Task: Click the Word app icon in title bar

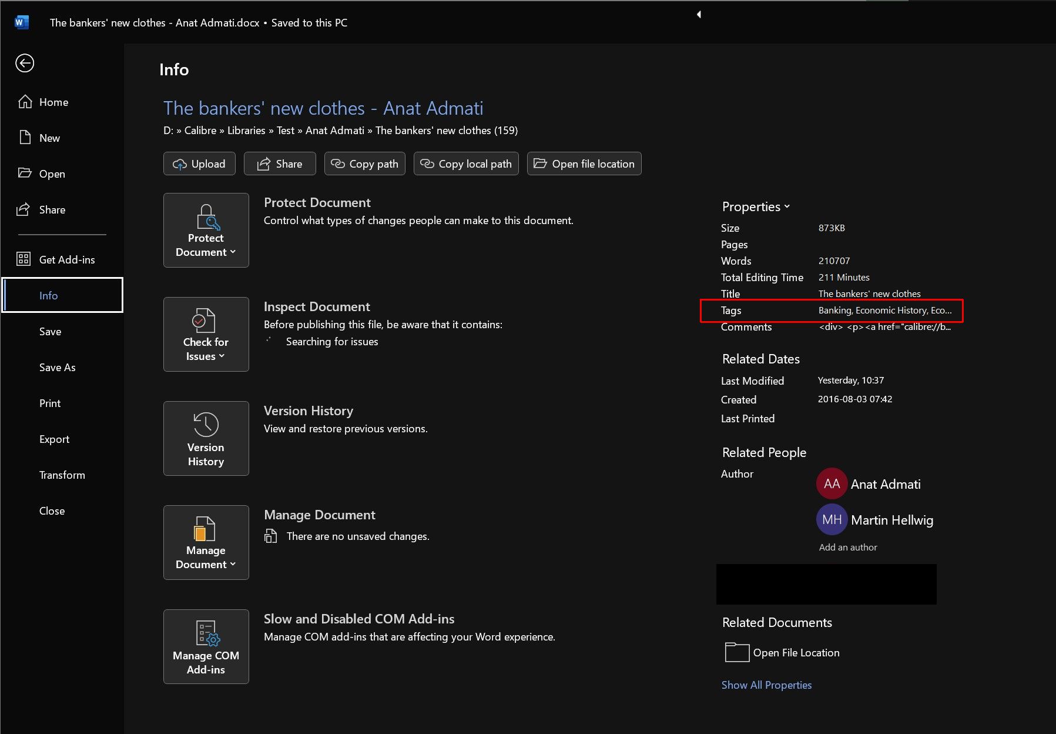Action: coord(21,22)
